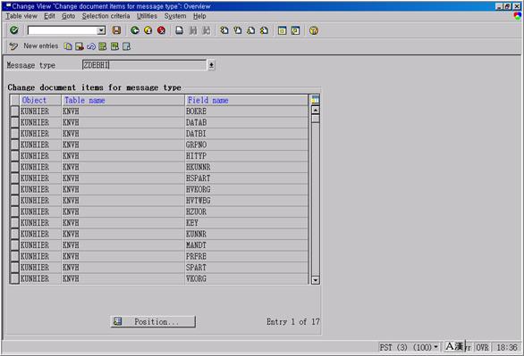The width and height of the screenshot is (524, 356).
Task: Select the row with field HITYP
Action: (x=14, y=156)
